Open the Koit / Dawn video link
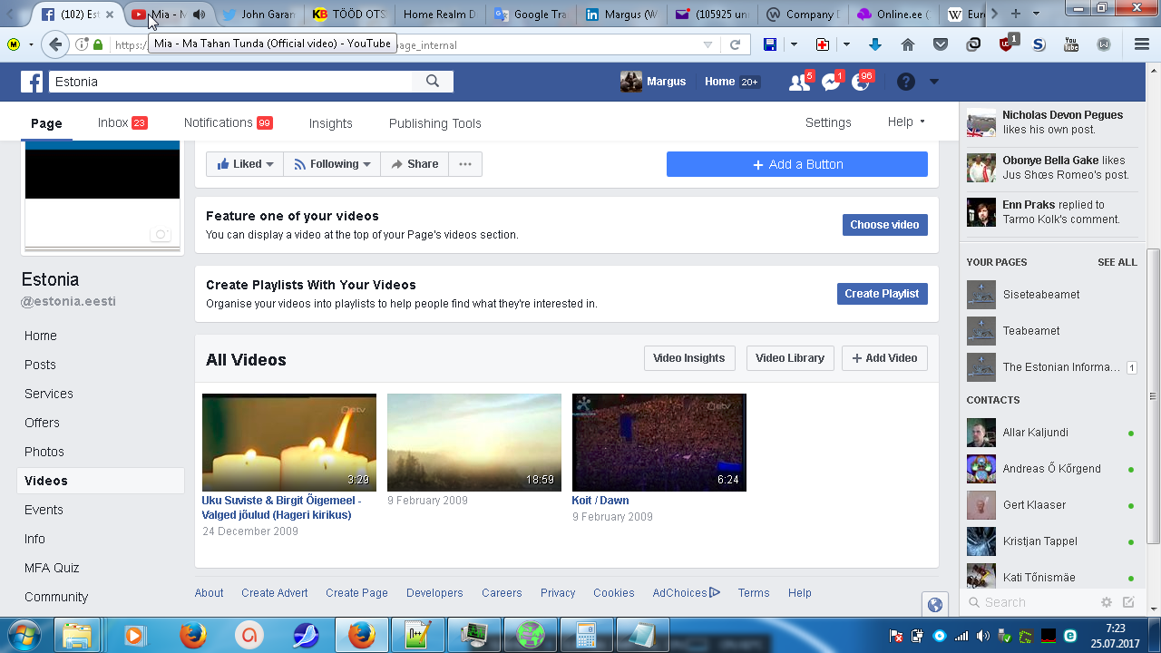This screenshot has height=653, width=1161. [x=600, y=501]
